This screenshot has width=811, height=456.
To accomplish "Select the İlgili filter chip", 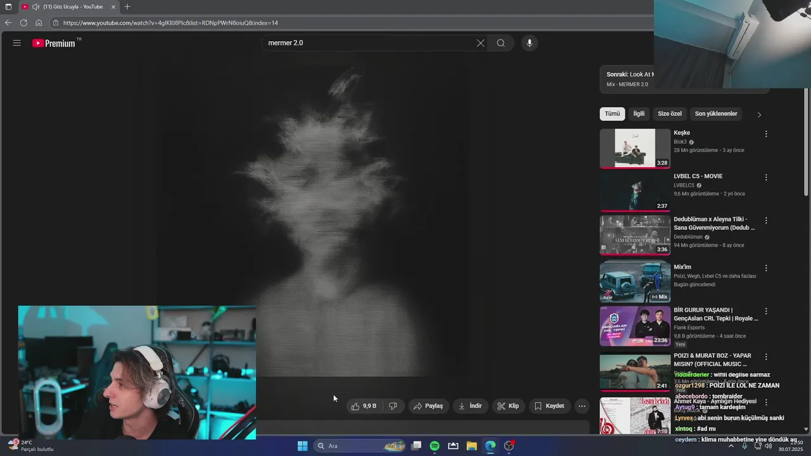I will pos(639,114).
